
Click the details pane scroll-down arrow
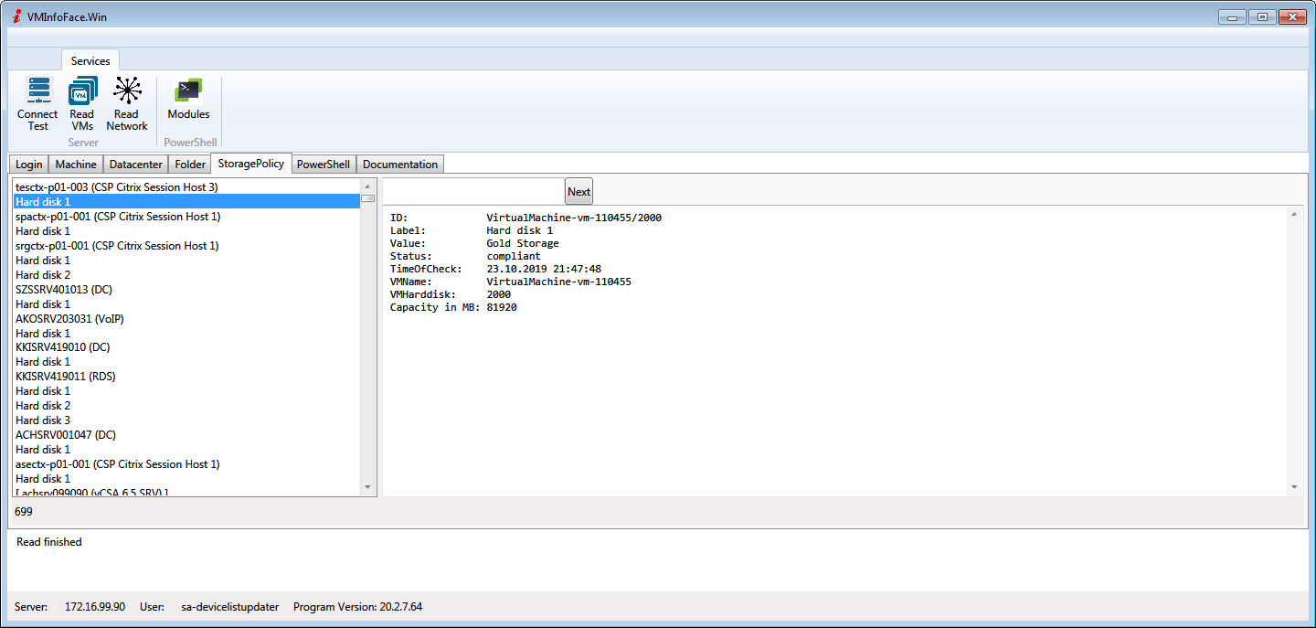click(x=1294, y=487)
